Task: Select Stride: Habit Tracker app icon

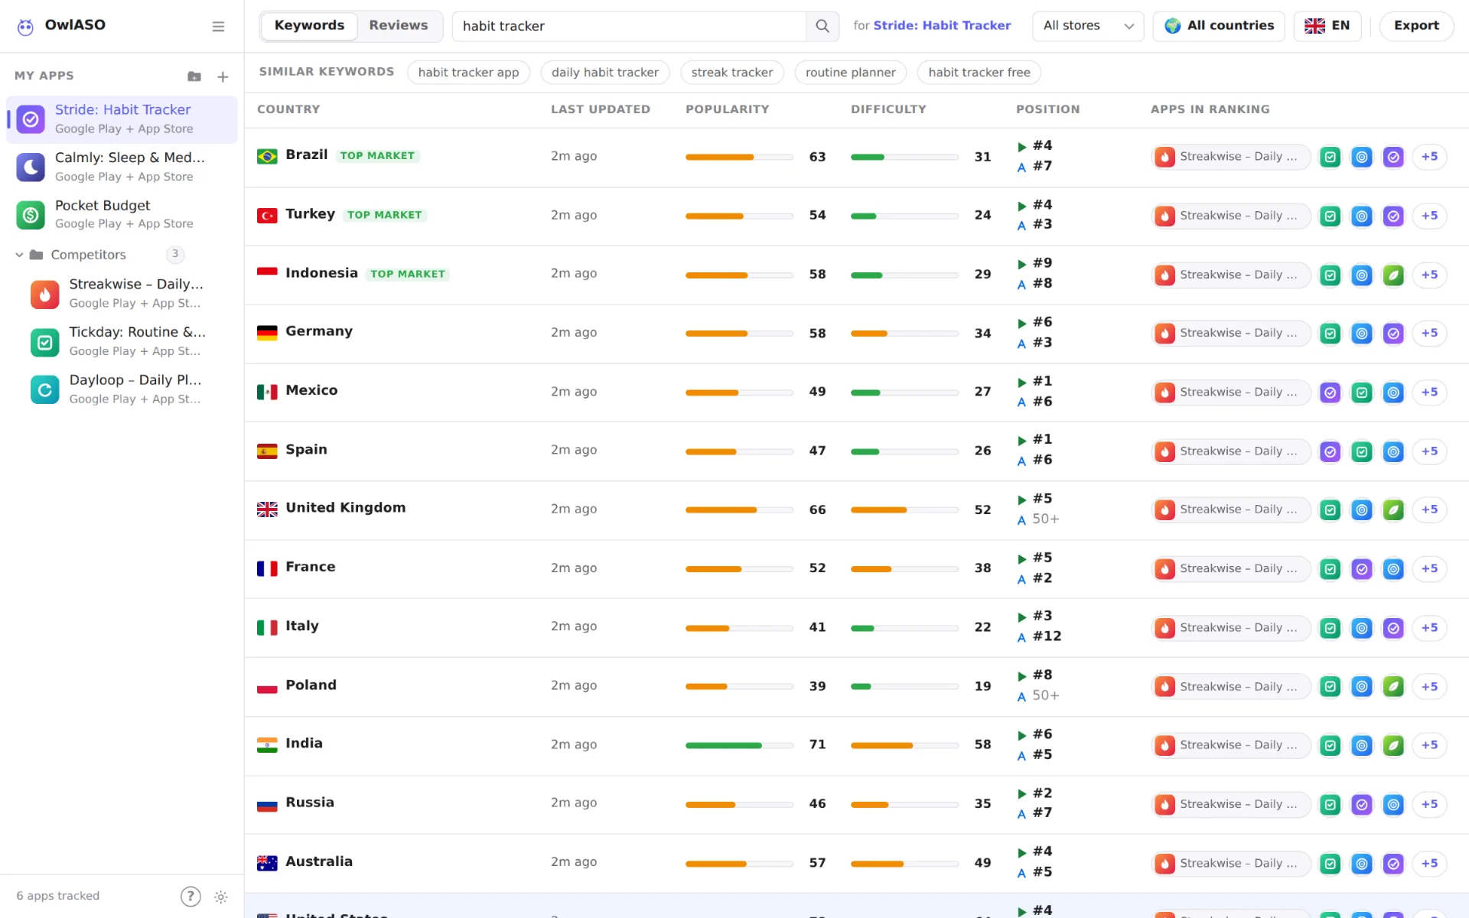Action: click(x=31, y=119)
